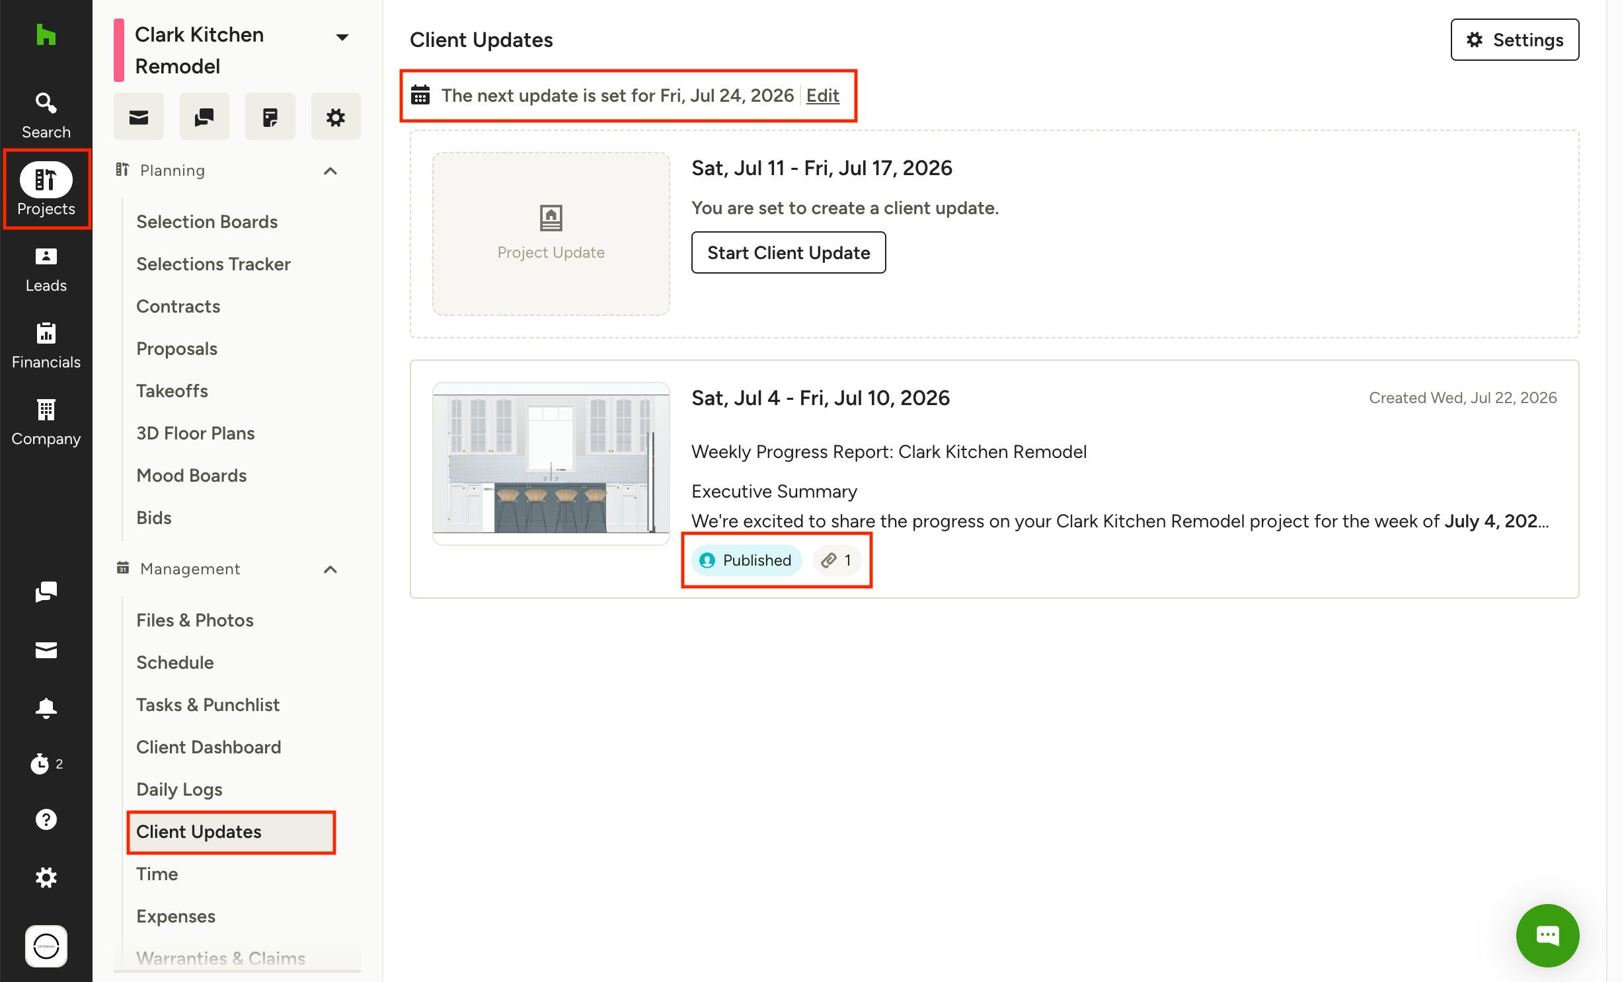Click the project email envelope button
The image size is (1622, 982).
[138, 117]
